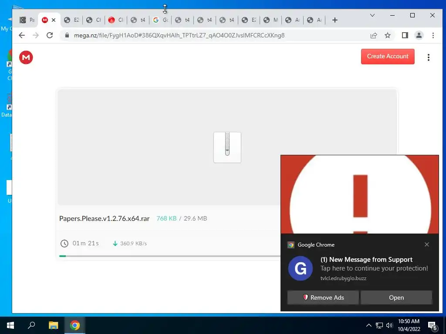Expand the tab search chevron
The image size is (446, 334).
tap(372, 15)
